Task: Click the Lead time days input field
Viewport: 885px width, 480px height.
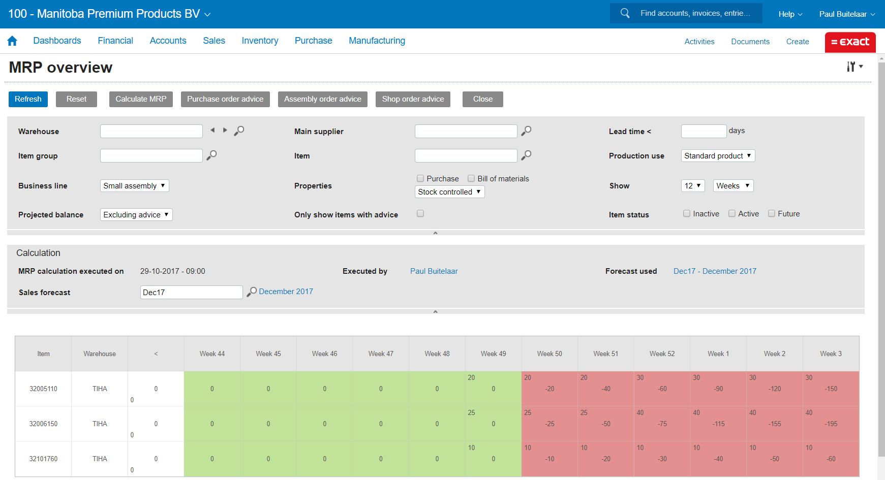Action: 703,131
